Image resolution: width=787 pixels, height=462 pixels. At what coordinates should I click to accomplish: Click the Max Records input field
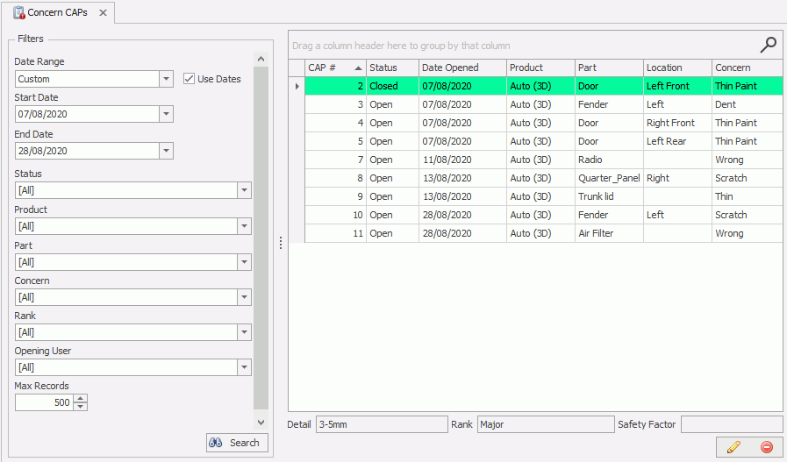44,402
